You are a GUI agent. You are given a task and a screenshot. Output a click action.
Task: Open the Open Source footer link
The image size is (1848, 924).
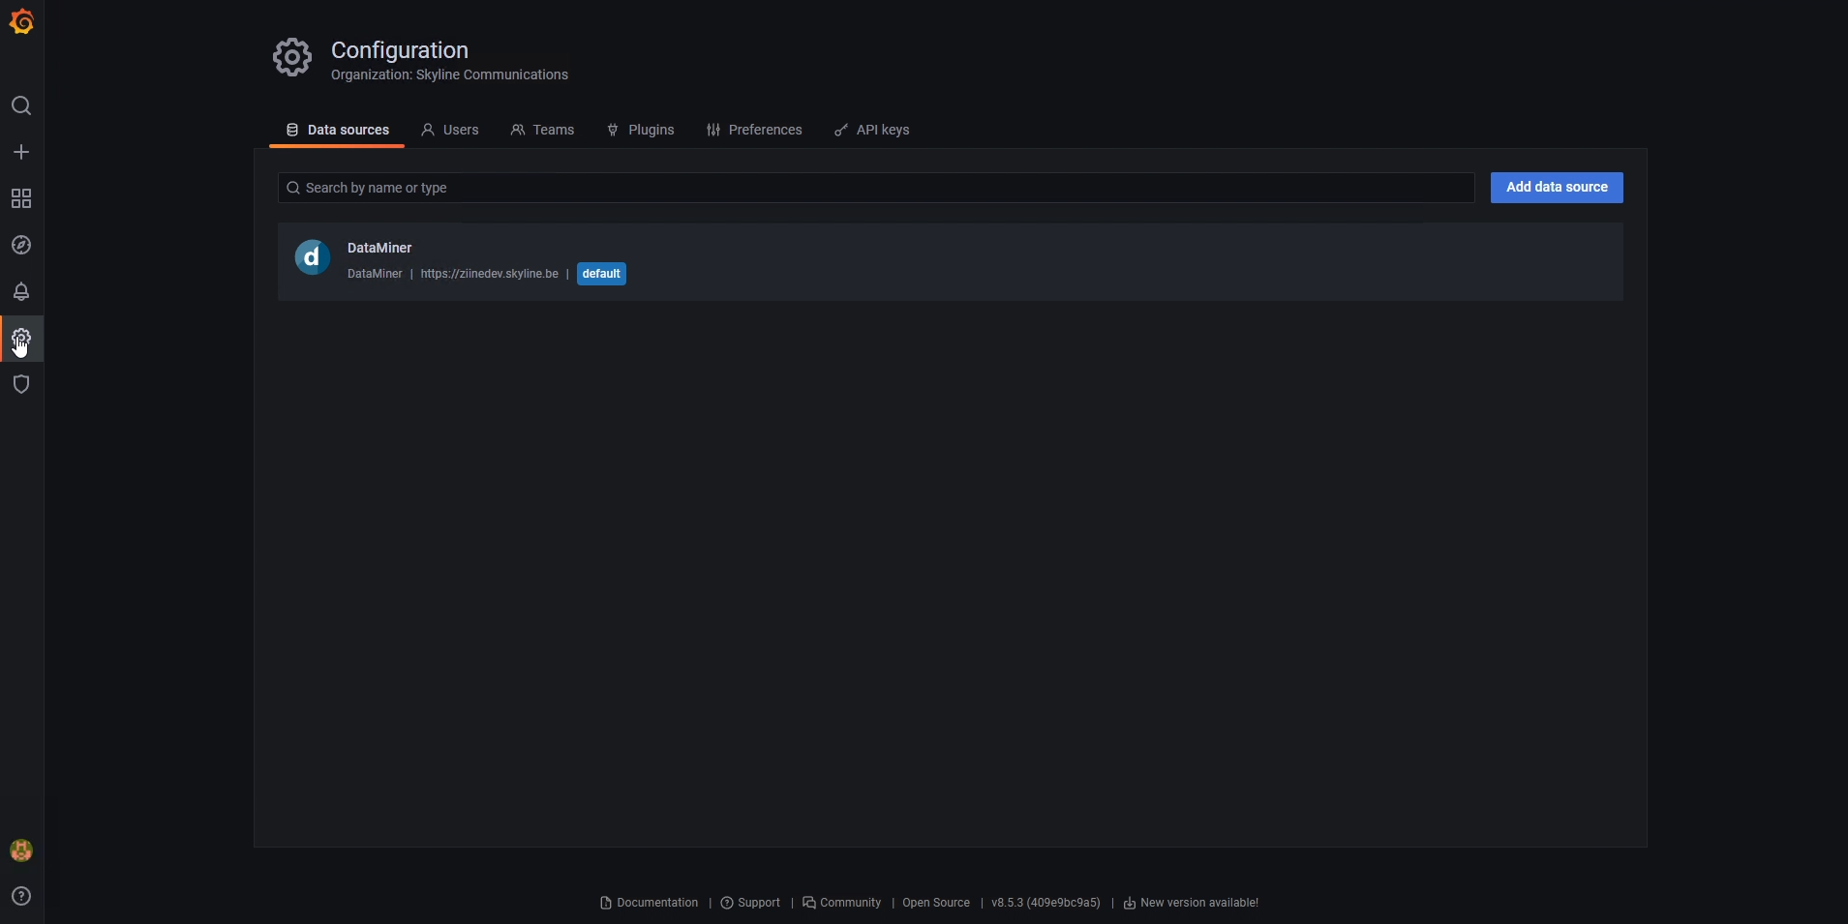[936, 903]
